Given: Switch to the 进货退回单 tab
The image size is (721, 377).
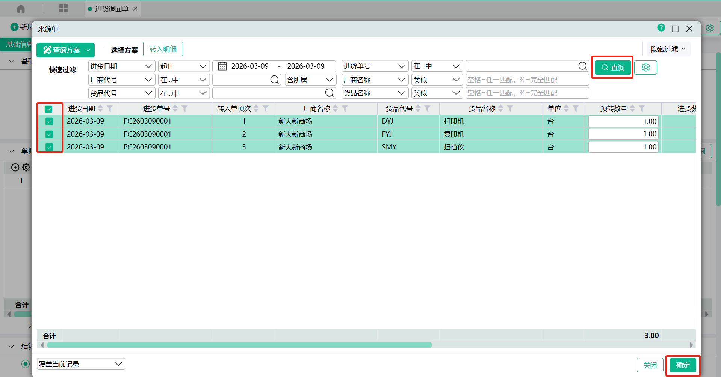Looking at the screenshot, I should coord(112,9).
